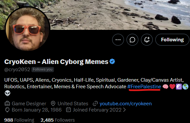Screen dimensions: 190x123
Task: Click the location pin icon
Action: (x=53, y=104)
